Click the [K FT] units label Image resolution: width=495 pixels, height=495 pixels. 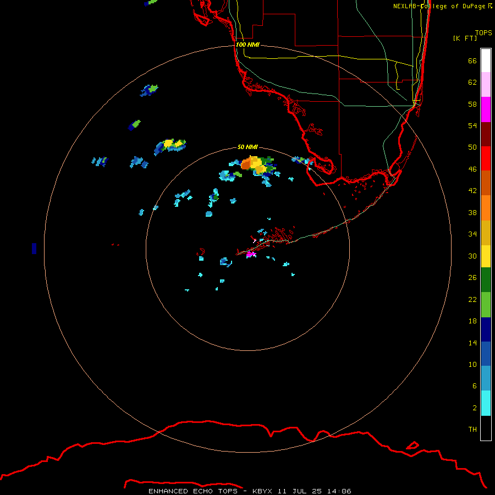pos(465,38)
